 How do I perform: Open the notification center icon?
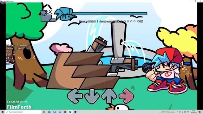(x=200, y=112)
